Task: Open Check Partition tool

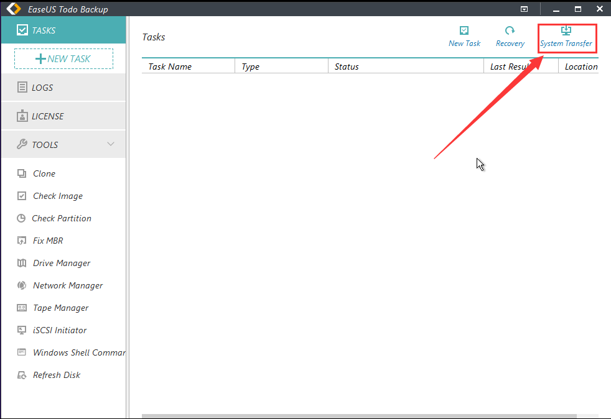Action: [x=62, y=218]
